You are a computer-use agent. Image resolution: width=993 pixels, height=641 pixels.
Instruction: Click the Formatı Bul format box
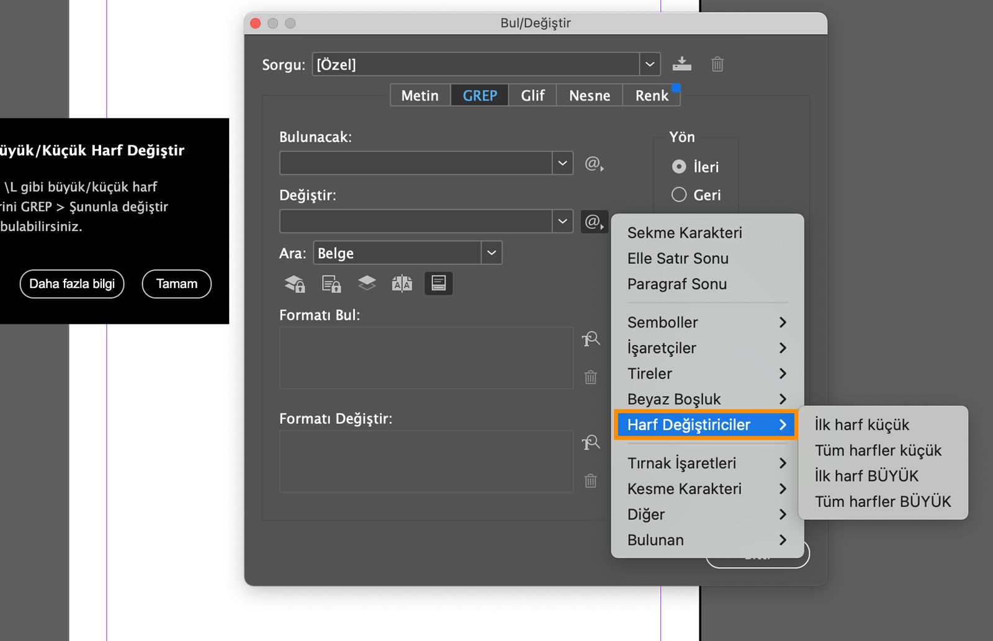(x=426, y=358)
